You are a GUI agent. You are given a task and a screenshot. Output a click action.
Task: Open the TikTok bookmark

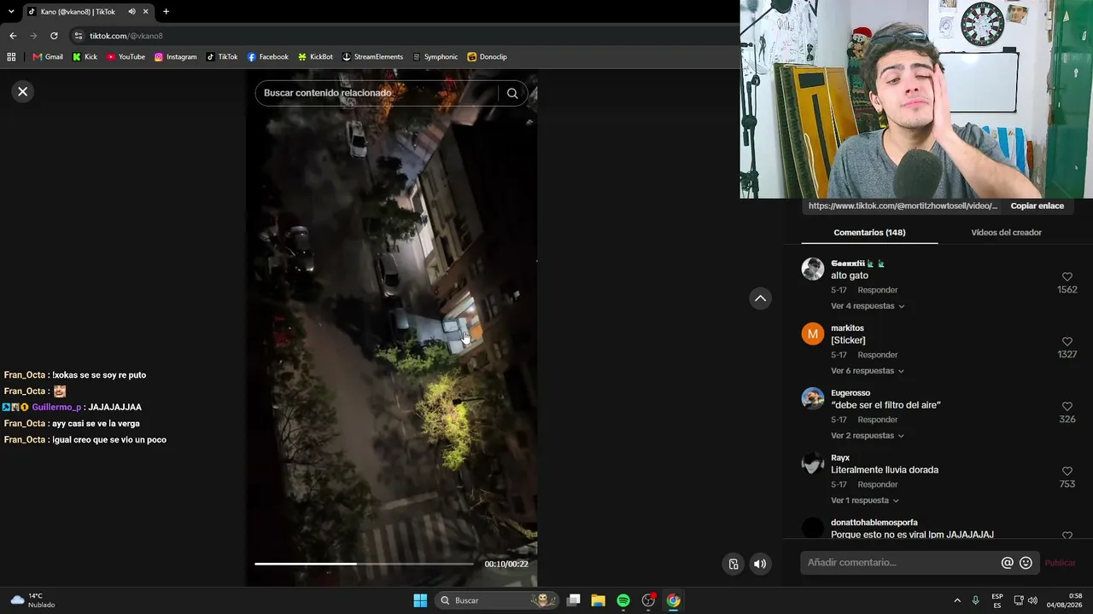(222, 57)
